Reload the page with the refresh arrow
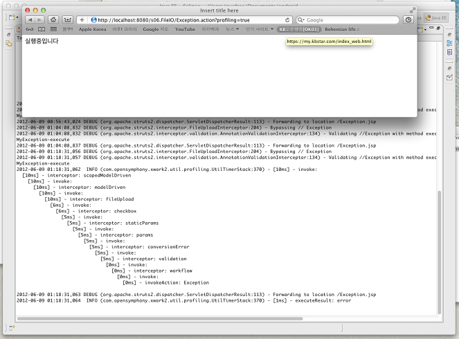This screenshot has height=339, width=459. click(287, 20)
